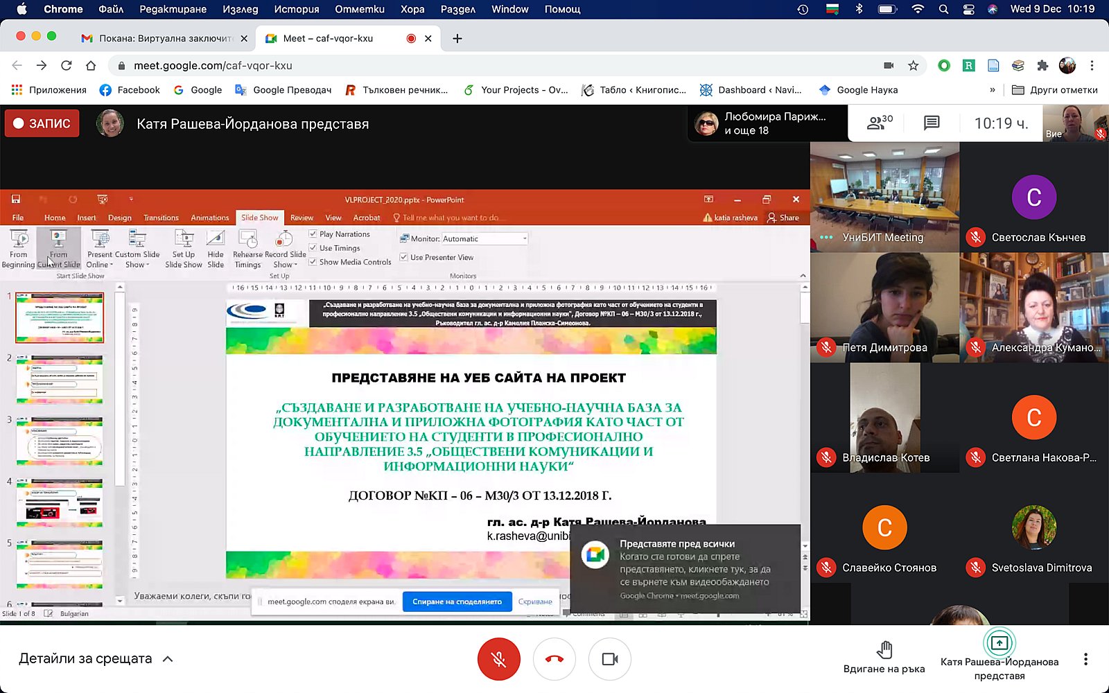
Task: Open the Facebook bookmark
Action: tap(130, 90)
